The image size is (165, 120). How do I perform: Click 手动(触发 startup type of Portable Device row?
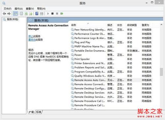tap(133, 51)
